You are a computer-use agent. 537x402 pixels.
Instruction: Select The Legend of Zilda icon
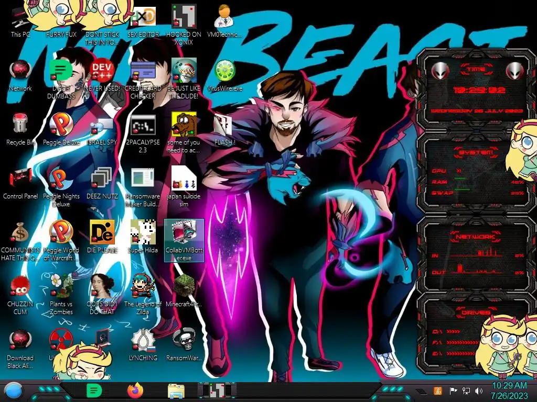(143, 295)
